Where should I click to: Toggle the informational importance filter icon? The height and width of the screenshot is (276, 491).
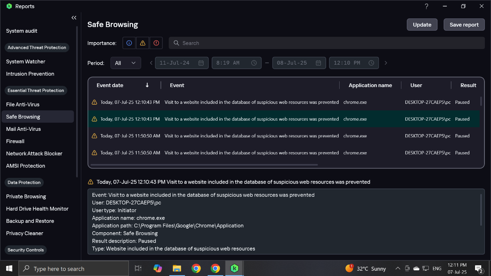(x=129, y=43)
